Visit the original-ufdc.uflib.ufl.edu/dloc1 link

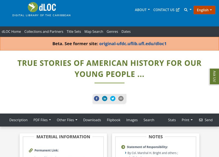[132, 43]
